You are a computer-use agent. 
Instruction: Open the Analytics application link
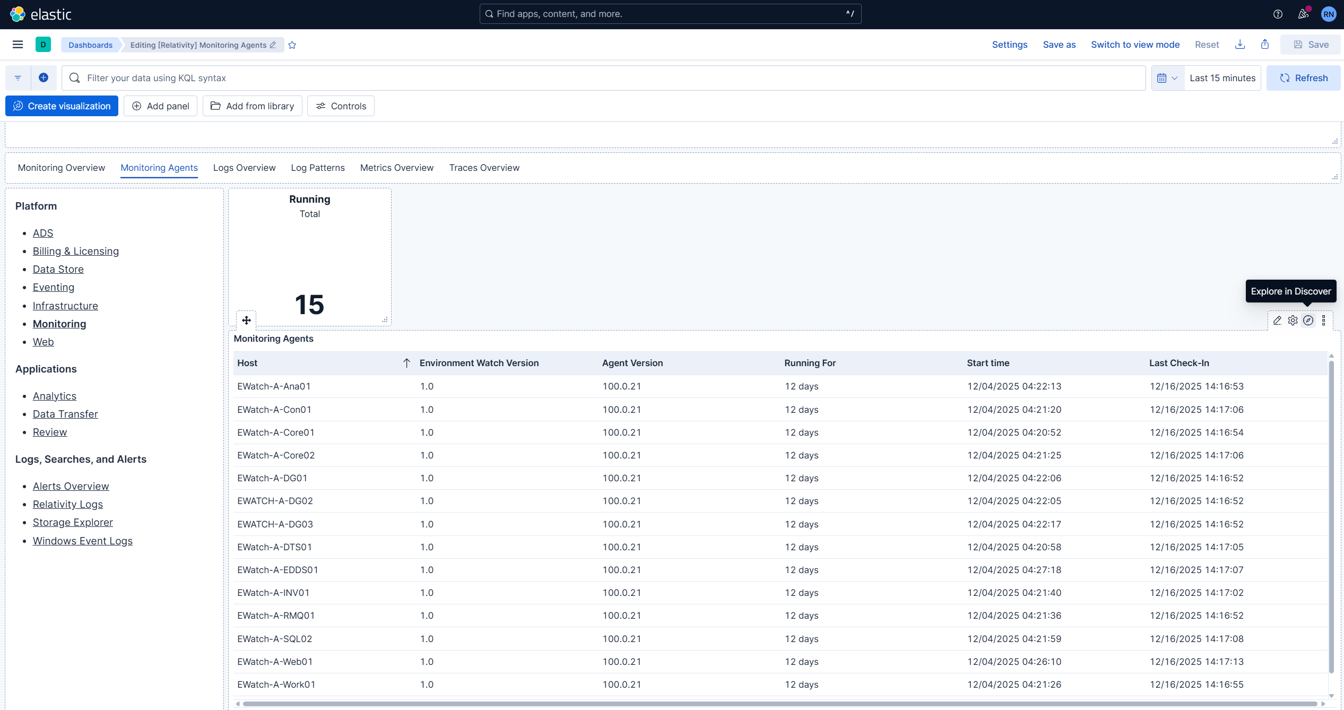[55, 396]
